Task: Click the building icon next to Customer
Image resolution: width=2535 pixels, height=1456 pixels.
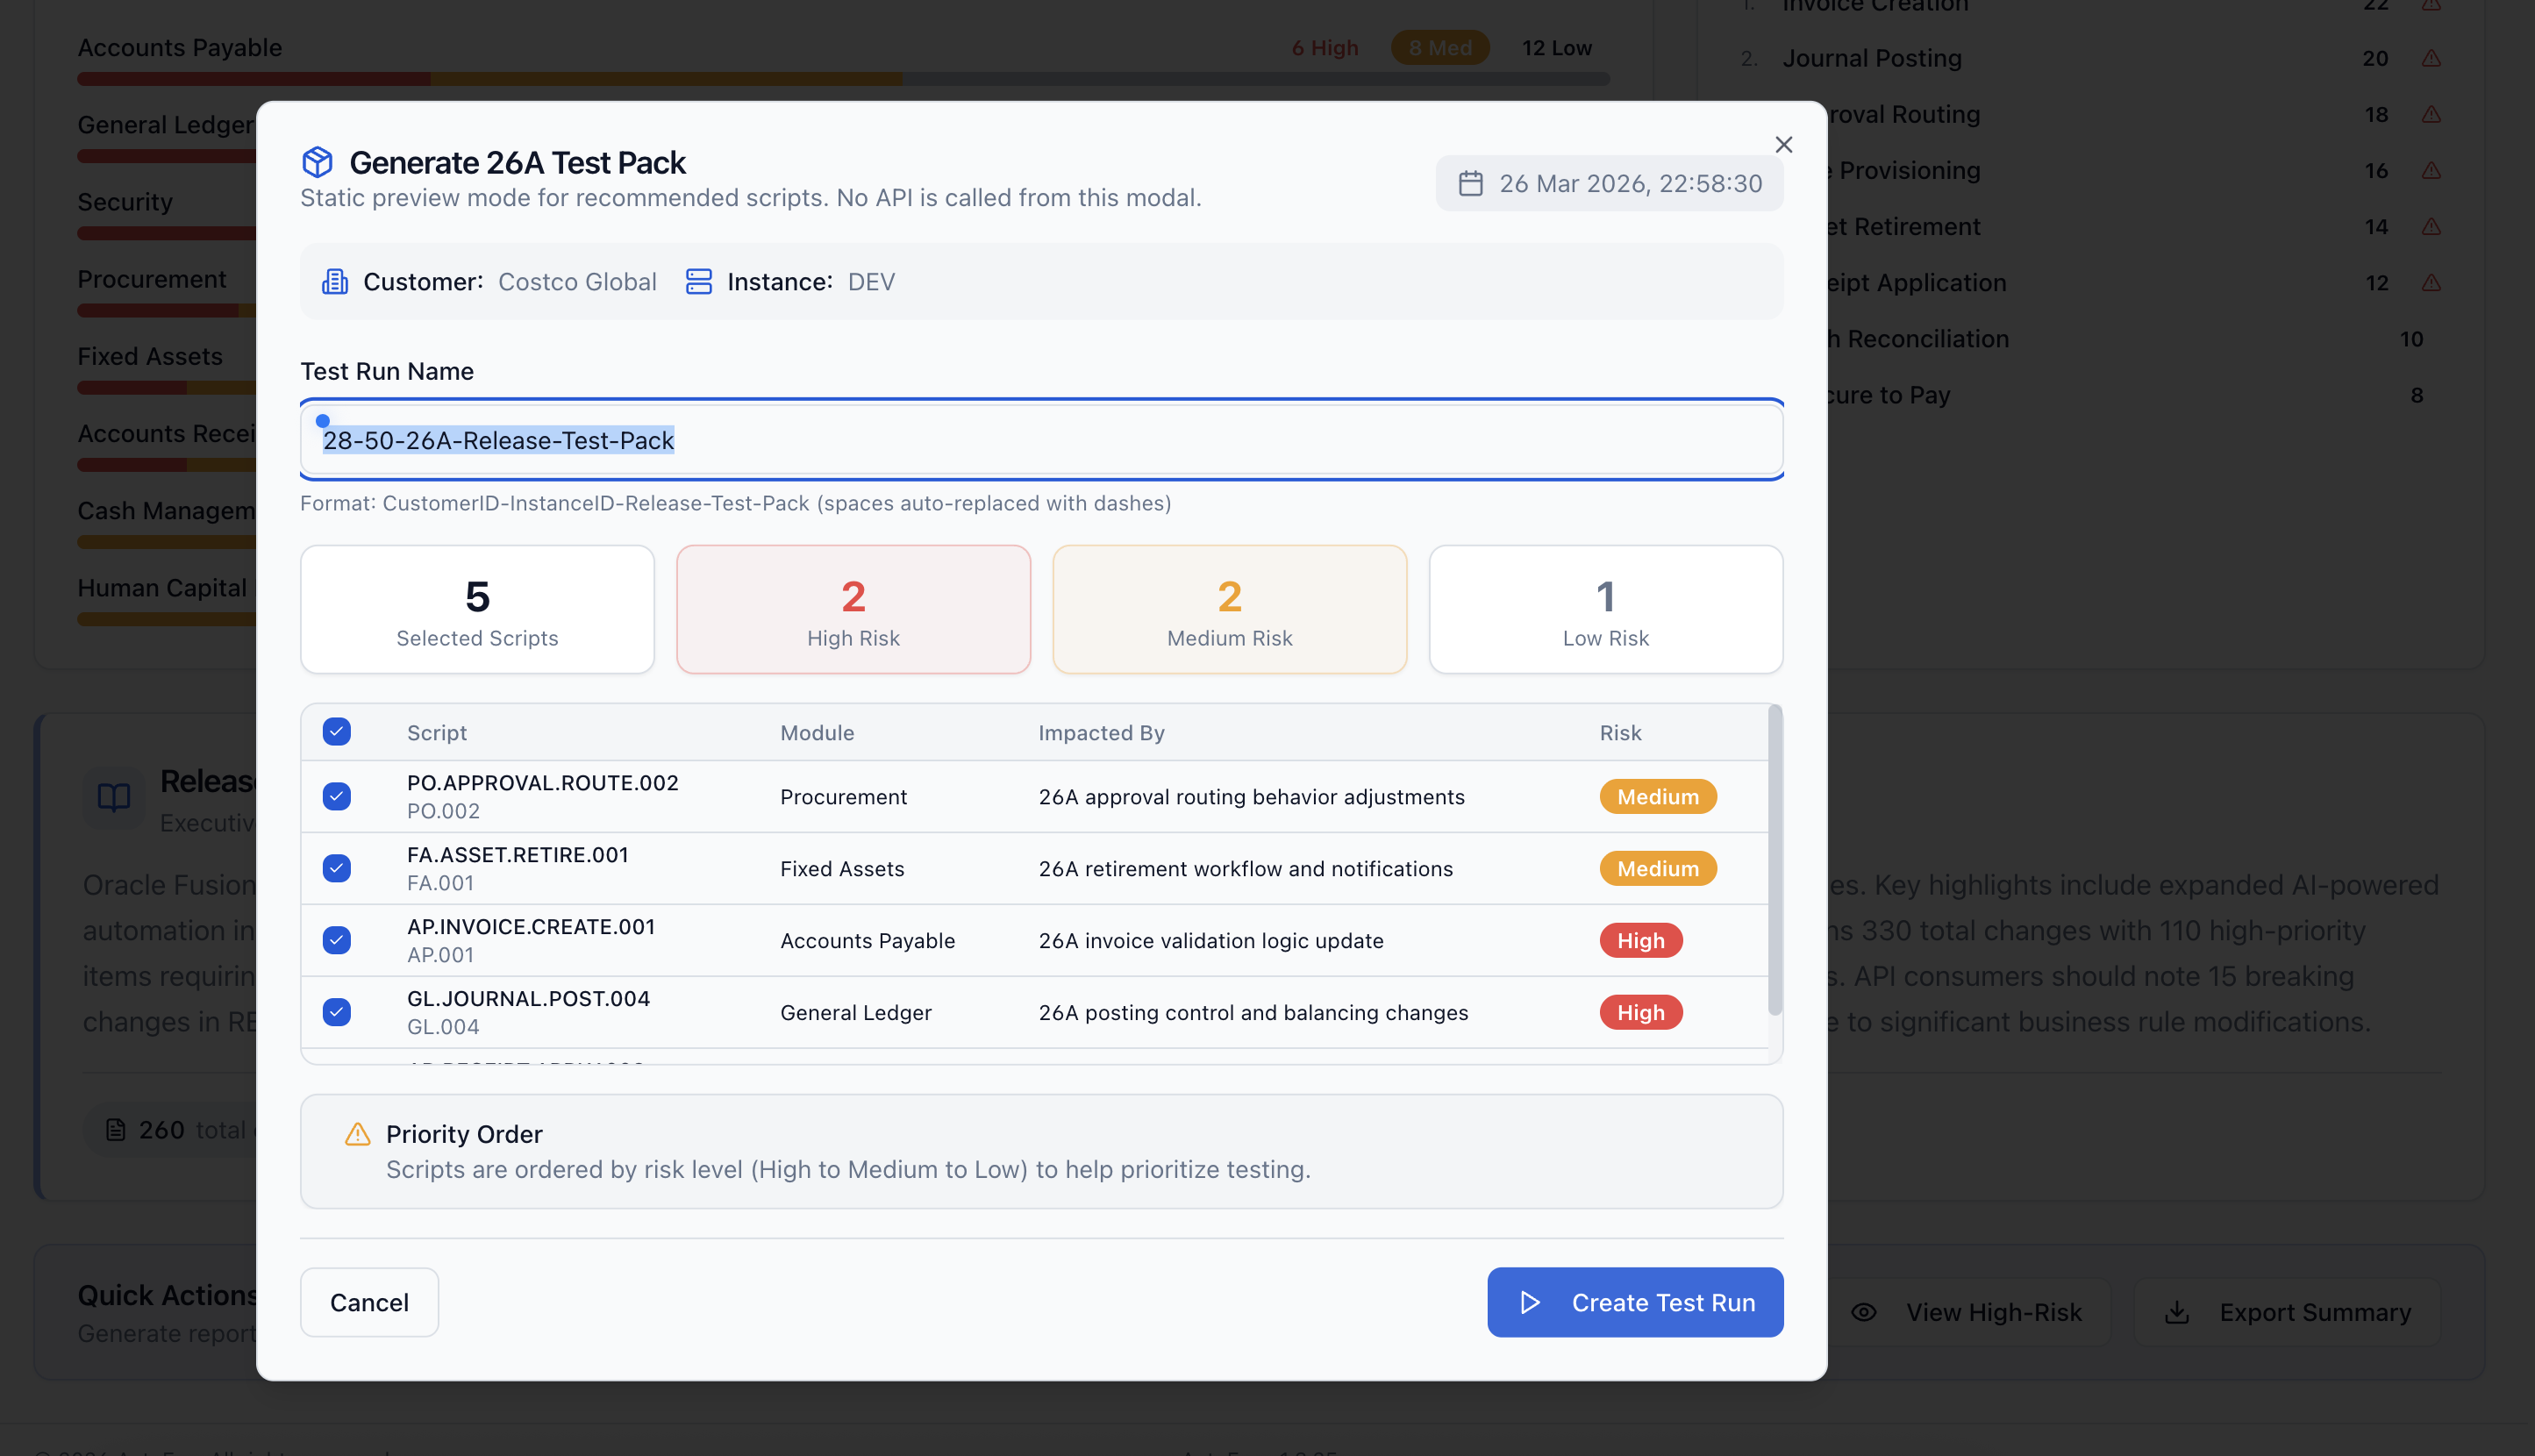Action: click(x=335, y=281)
